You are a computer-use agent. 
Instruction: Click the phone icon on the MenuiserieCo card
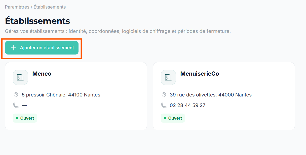click(x=164, y=105)
